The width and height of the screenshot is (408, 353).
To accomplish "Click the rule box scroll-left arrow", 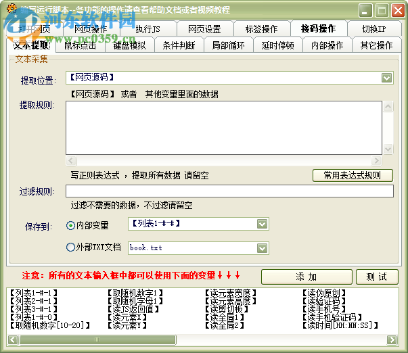I will coord(71,160).
